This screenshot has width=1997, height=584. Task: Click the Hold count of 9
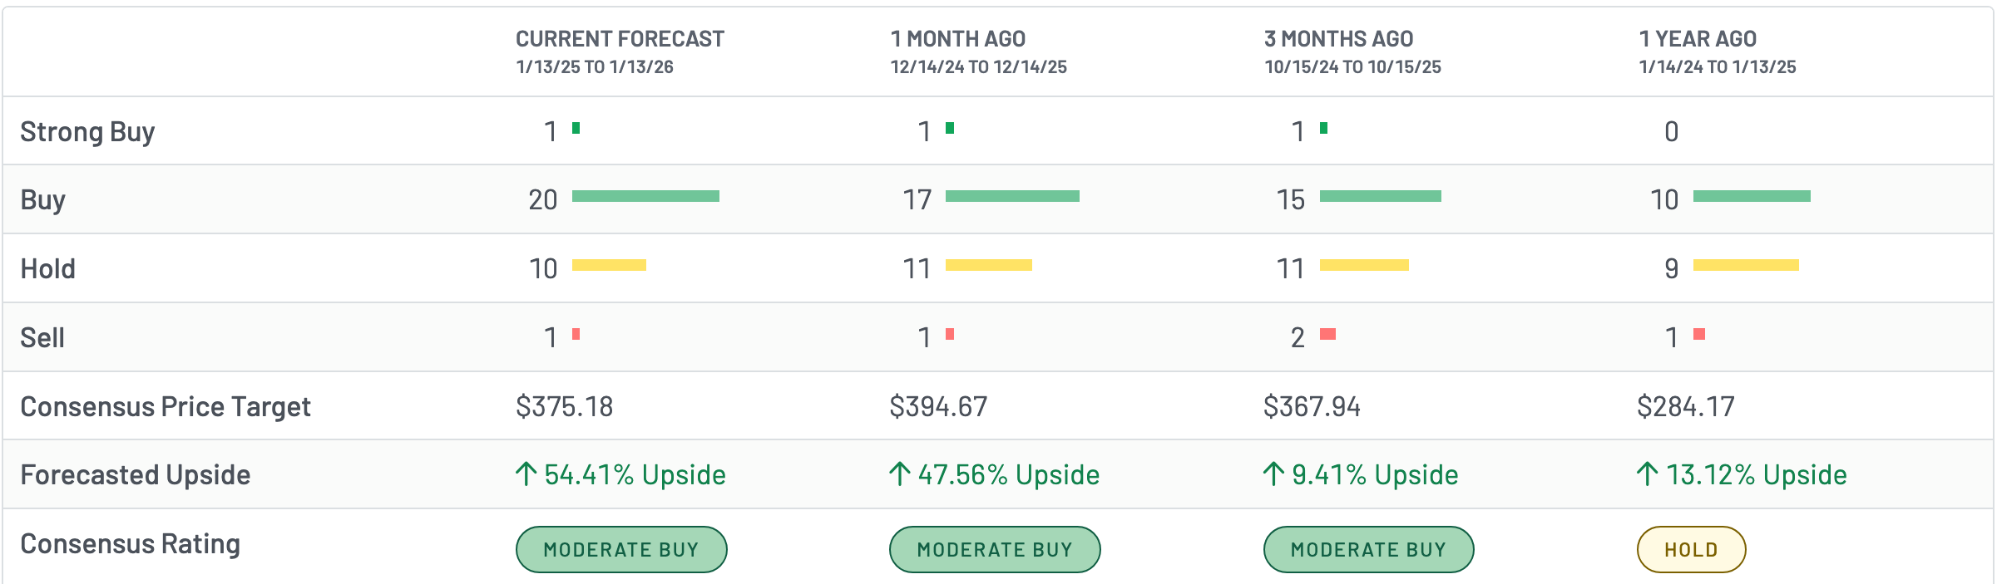1672,268
